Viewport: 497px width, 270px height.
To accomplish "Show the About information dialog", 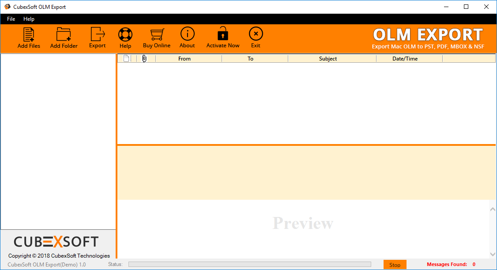I will pos(187,38).
